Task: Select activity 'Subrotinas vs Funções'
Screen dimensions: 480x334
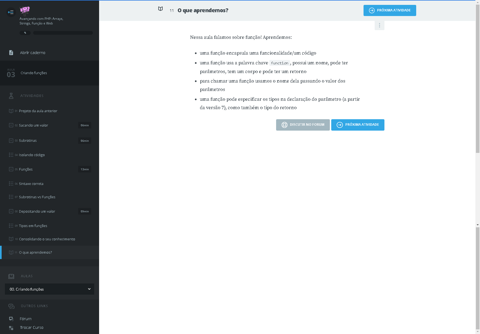Action: (37, 197)
